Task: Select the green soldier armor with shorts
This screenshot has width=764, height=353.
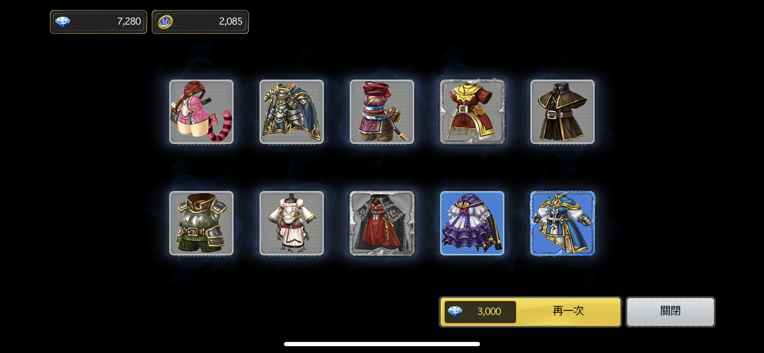Action: (x=202, y=223)
